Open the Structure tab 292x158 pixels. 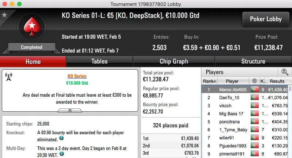[253, 62]
